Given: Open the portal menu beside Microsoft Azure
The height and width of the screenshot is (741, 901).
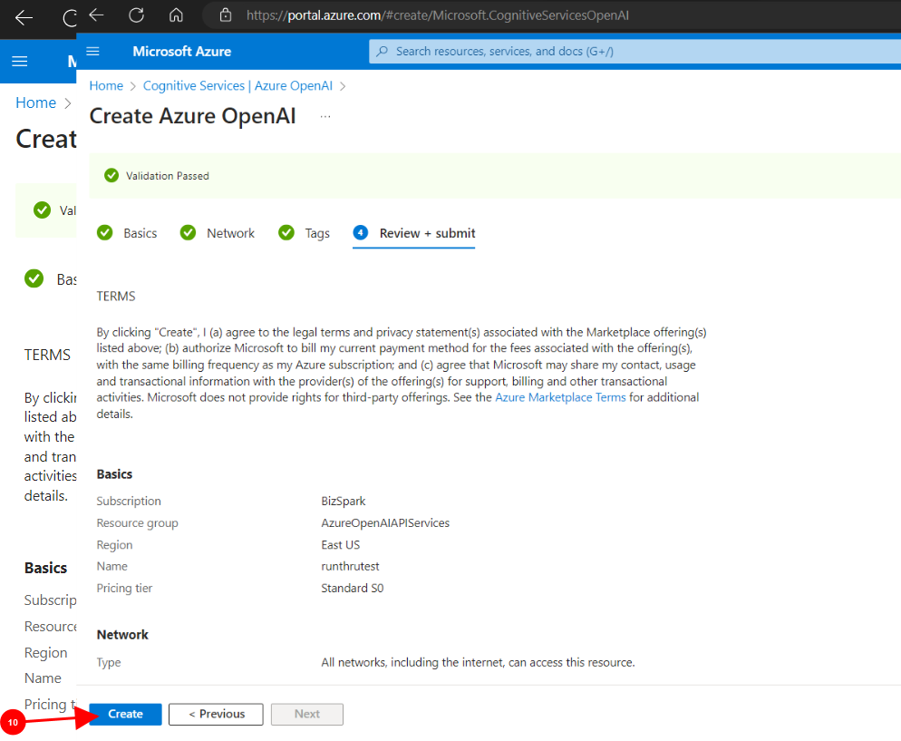Looking at the screenshot, I should click(x=92, y=51).
